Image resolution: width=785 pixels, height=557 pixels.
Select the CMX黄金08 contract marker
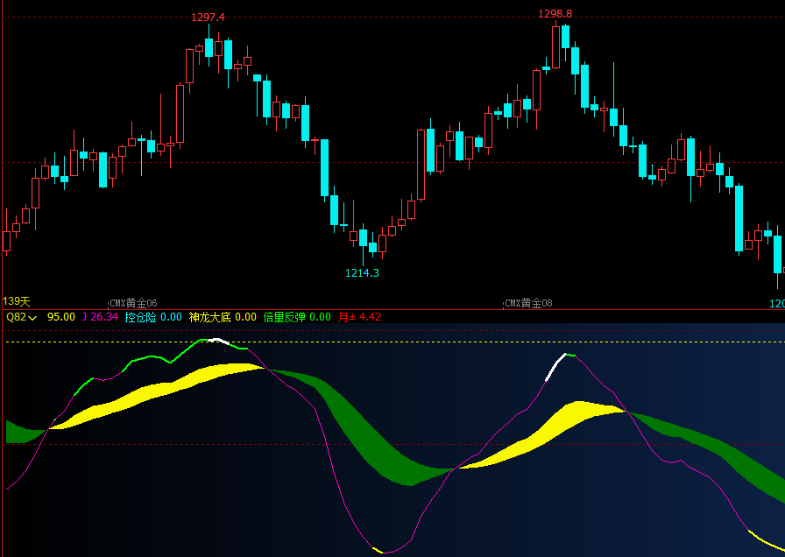coord(528,303)
